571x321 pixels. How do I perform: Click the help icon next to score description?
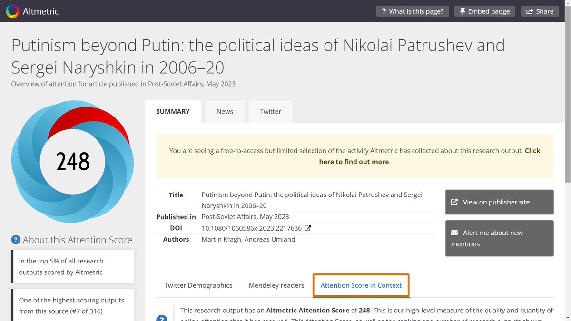[x=162, y=318]
